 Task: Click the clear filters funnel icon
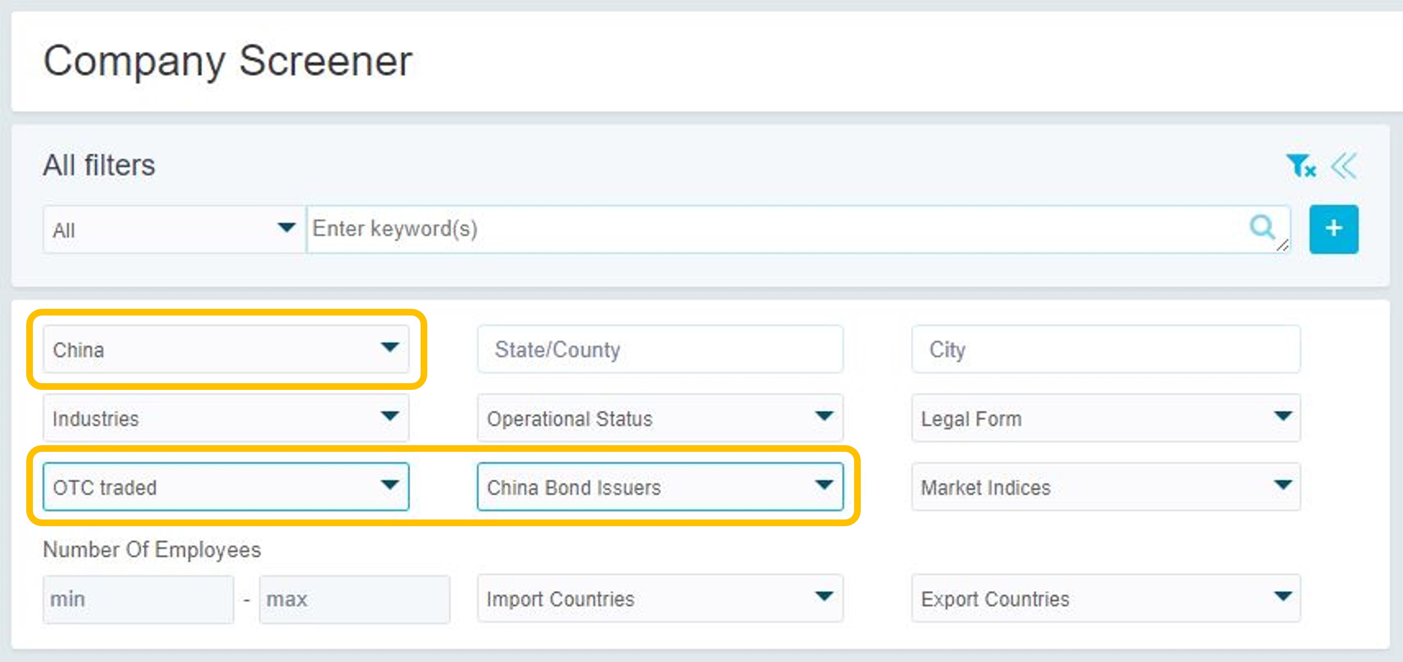click(1300, 165)
